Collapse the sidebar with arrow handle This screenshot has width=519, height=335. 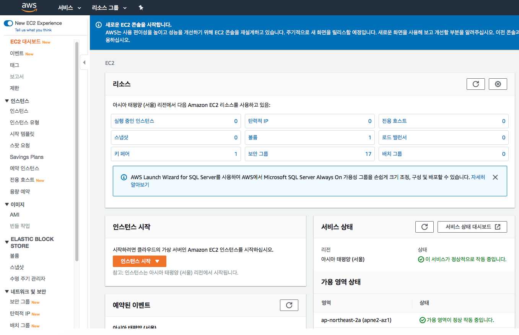pyautogui.click(x=84, y=63)
